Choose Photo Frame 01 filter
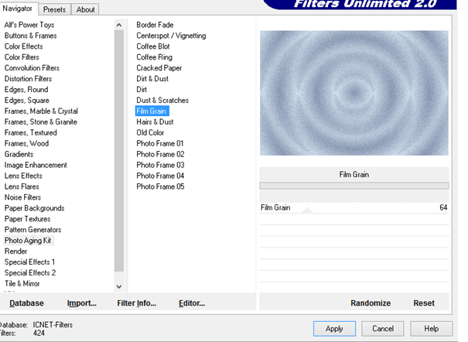Viewport: 468px width, 342px height. pyautogui.click(x=159, y=143)
